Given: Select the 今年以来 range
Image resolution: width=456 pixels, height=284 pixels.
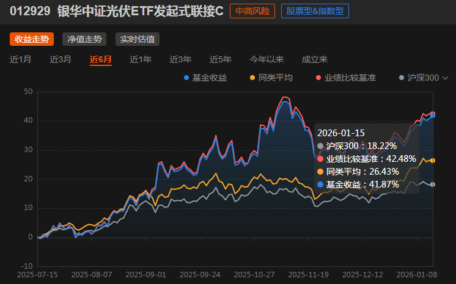Looking at the screenshot, I should tap(267, 59).
